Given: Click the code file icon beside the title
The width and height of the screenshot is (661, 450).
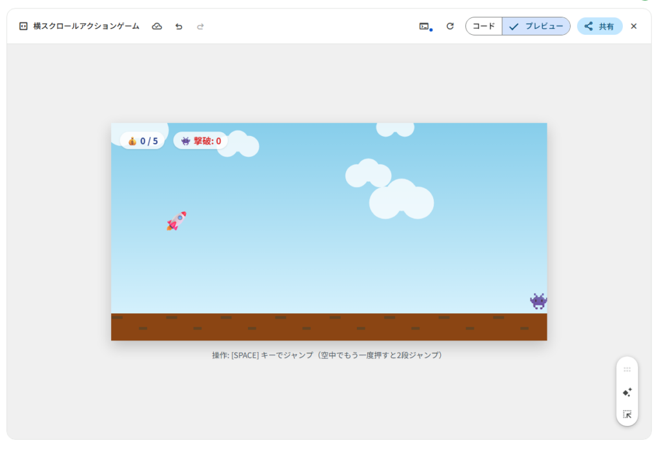Looking at the screenshot, I should pyautogui.click(x=23, y=26).
